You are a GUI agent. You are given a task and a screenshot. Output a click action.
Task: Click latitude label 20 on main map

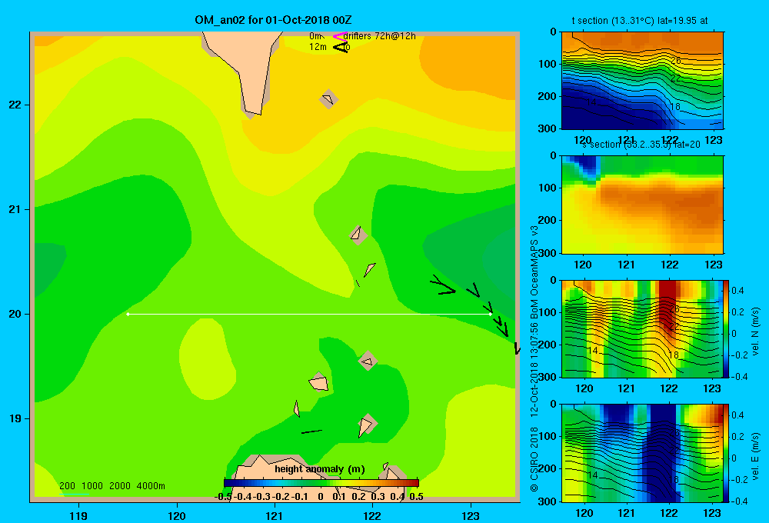(15, 314)
